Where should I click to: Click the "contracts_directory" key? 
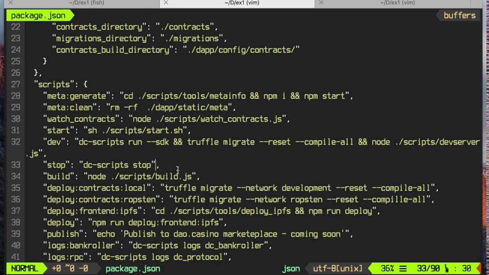99,27
